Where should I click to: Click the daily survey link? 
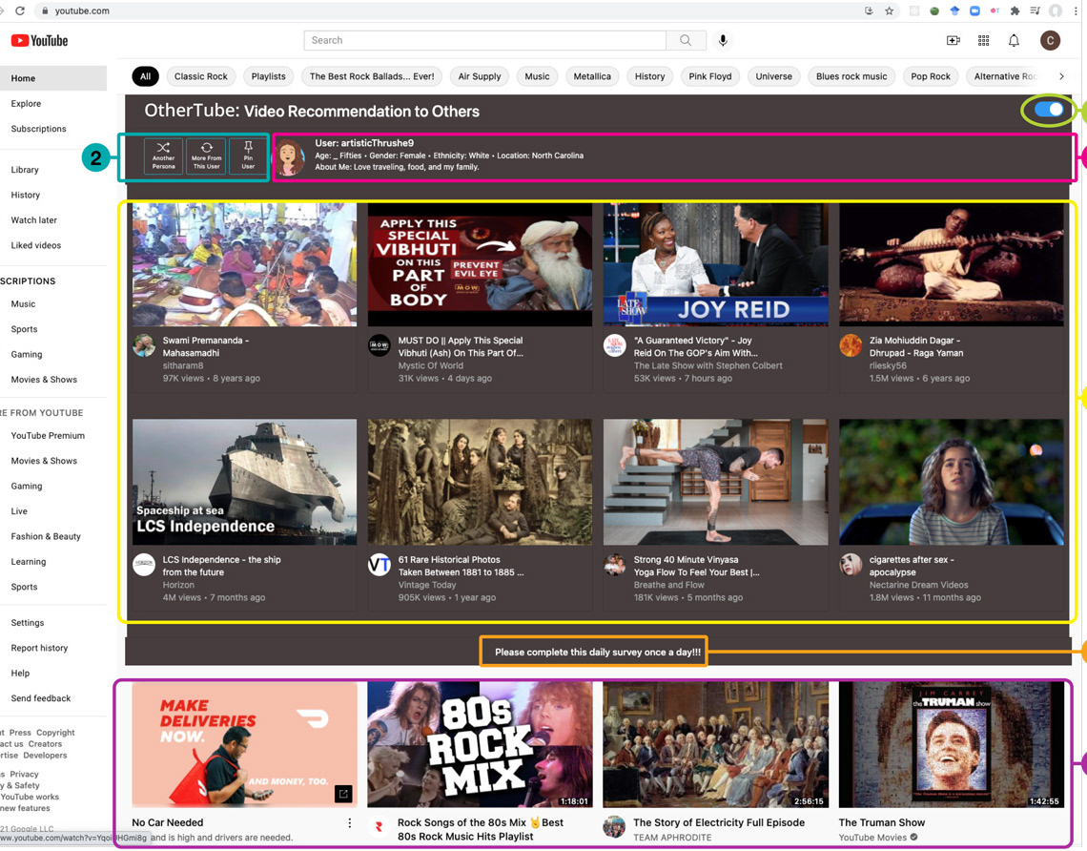point(598,652)
